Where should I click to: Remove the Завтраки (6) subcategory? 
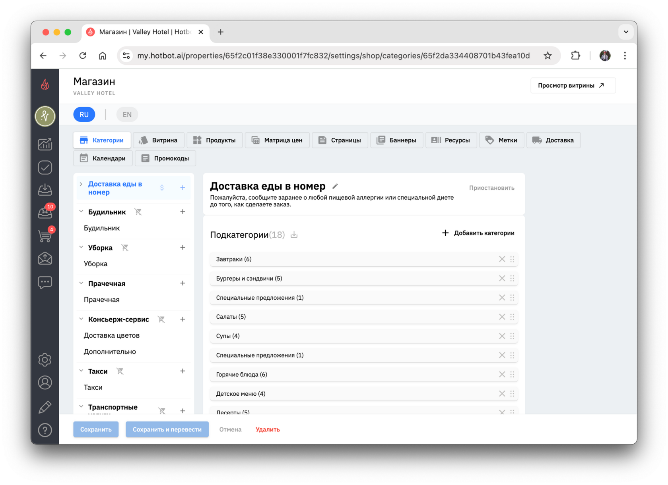502,259
